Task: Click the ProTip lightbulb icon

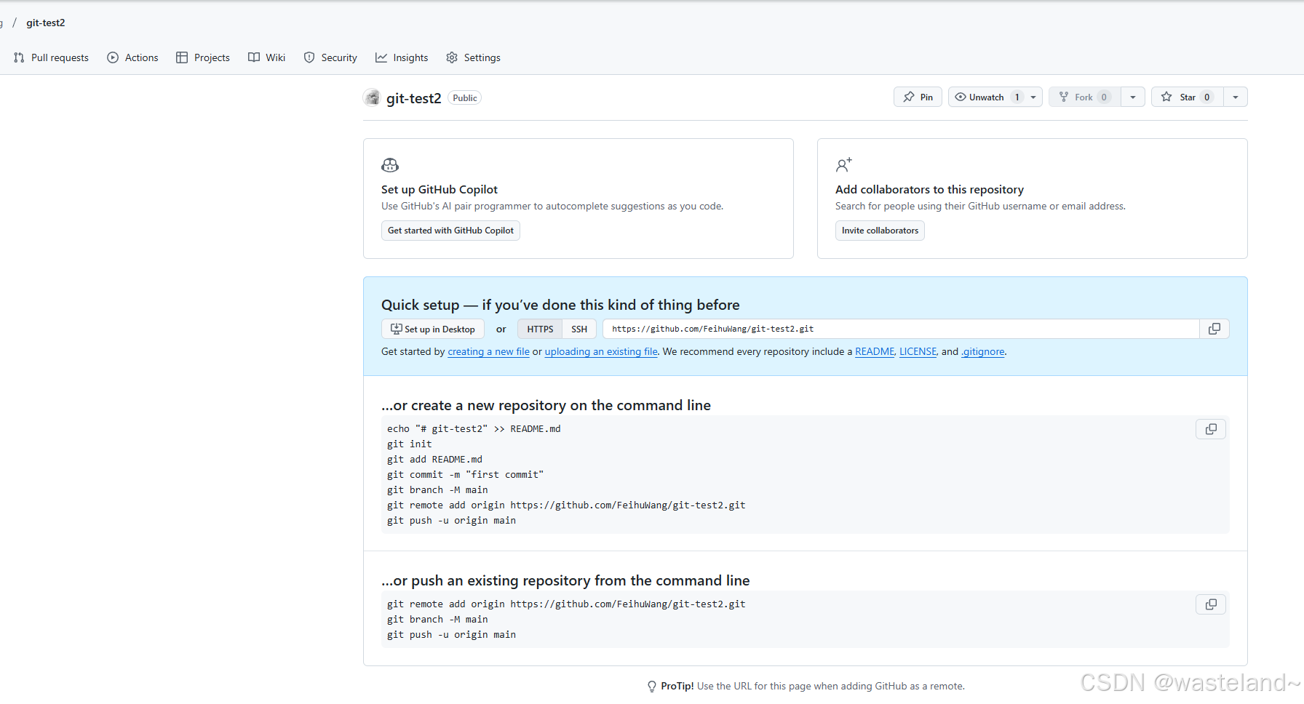Action: point(652,686)
